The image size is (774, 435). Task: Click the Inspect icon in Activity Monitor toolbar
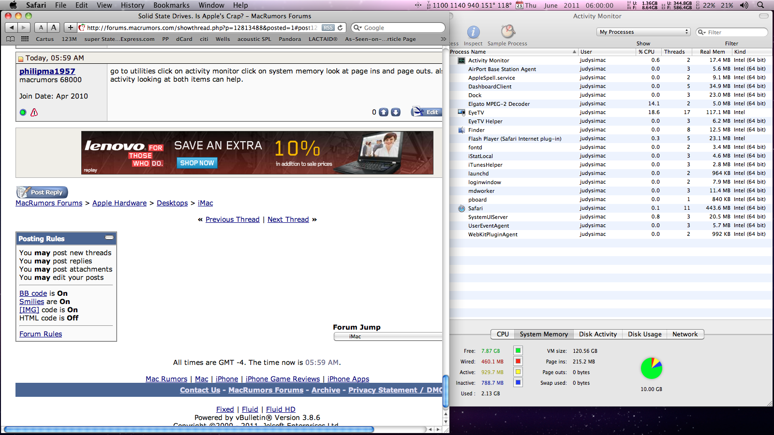tap(473, 33)
